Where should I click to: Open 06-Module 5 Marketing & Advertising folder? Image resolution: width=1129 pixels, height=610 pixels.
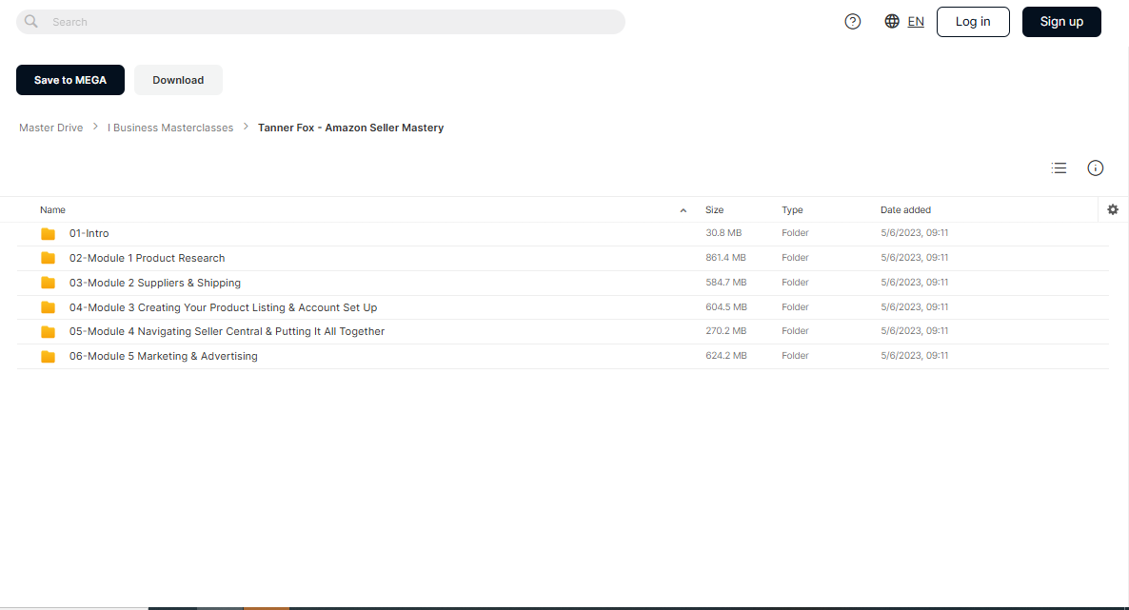164,356
